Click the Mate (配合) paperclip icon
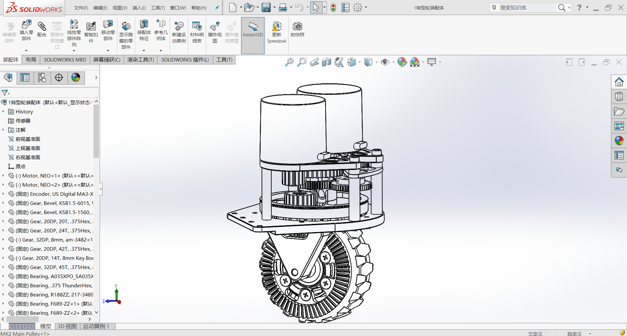The image size is (627, 336). click(x=42, y=26)
